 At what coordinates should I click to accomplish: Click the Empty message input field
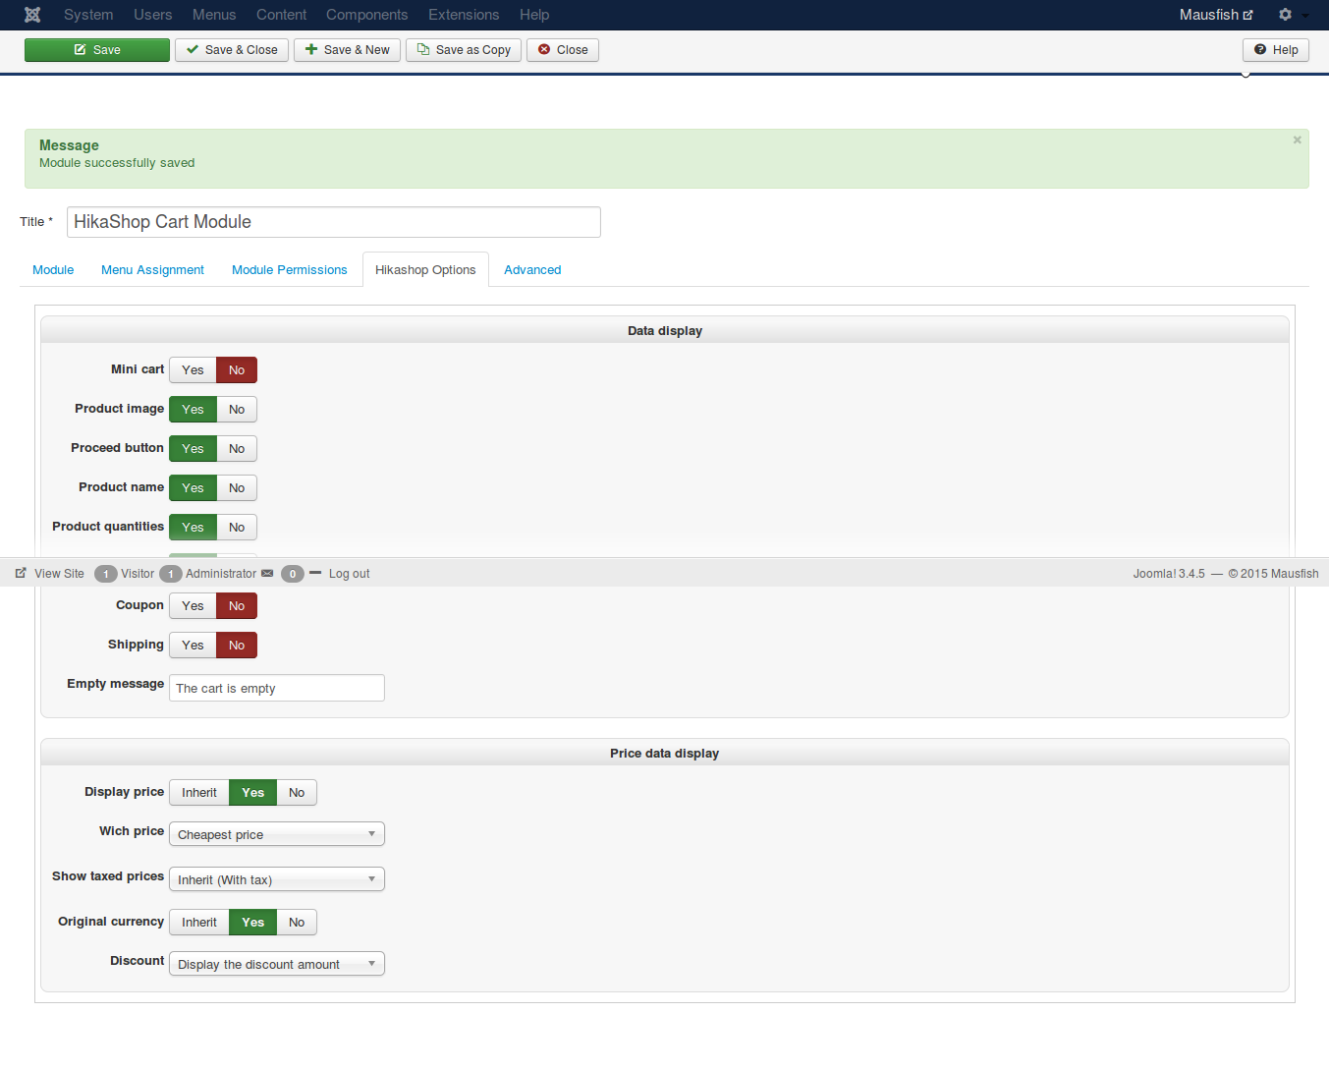(x=277, y=688)
